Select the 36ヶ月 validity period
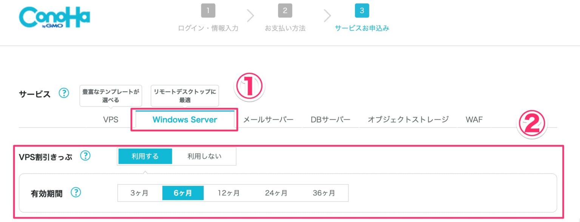This screenshot has width=580, height=222. coord(323,193)
